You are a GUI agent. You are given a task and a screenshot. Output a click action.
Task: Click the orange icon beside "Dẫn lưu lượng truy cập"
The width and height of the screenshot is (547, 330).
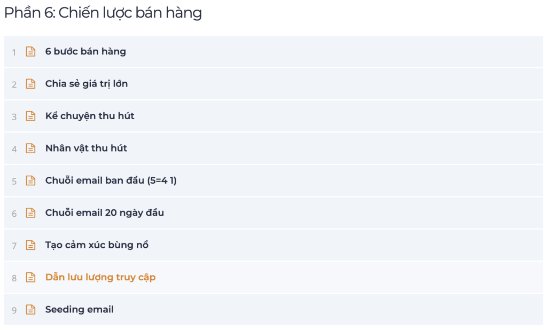(31, 278)
